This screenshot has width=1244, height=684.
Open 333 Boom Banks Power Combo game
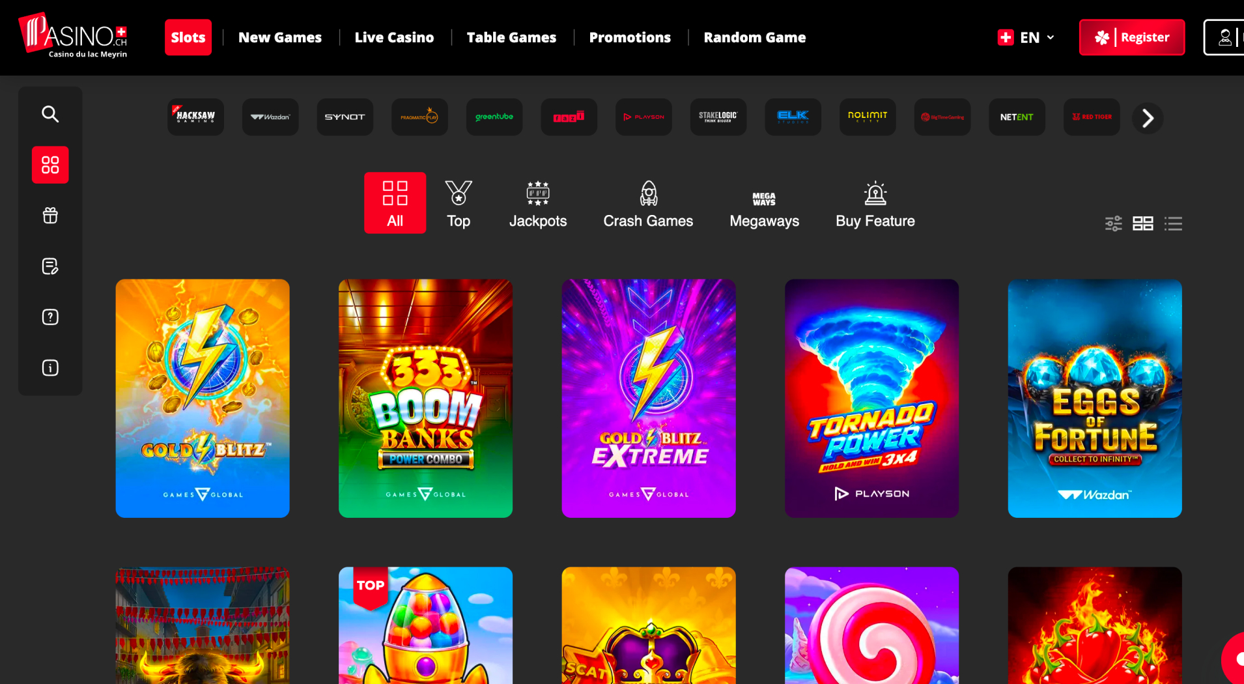425,399
